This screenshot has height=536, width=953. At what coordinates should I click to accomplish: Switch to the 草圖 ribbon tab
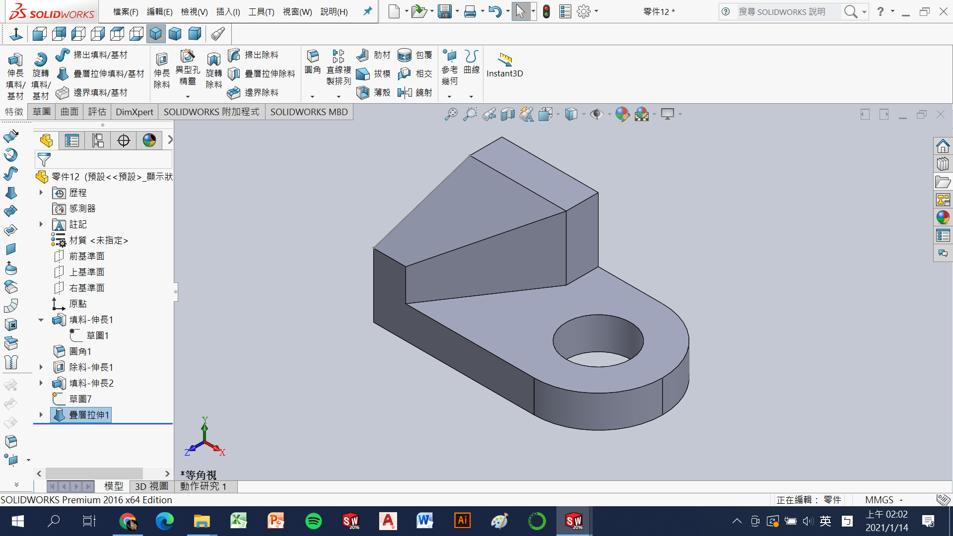click(x=42, y=112)
